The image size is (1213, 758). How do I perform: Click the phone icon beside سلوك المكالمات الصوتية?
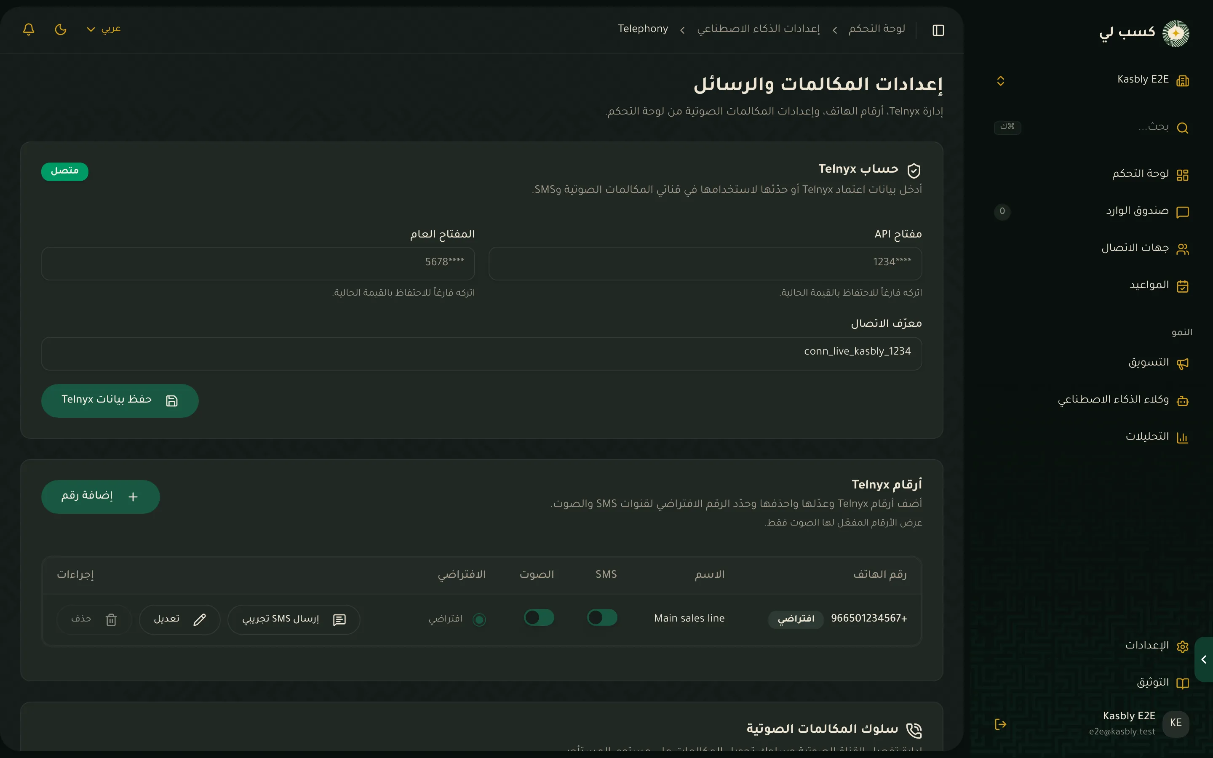click(x=914, y=731)
